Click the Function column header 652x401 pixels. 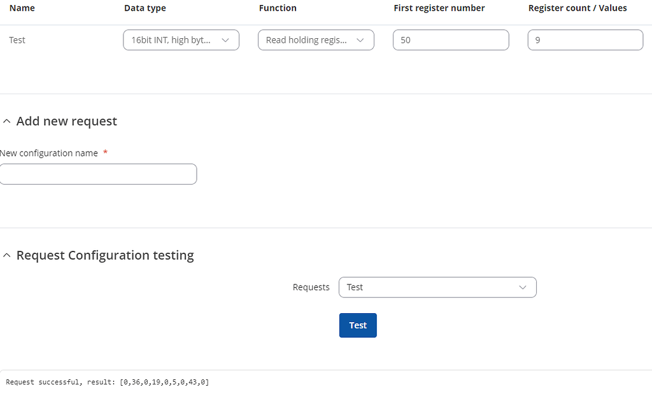pyautogui.click(x=278, y=8)
